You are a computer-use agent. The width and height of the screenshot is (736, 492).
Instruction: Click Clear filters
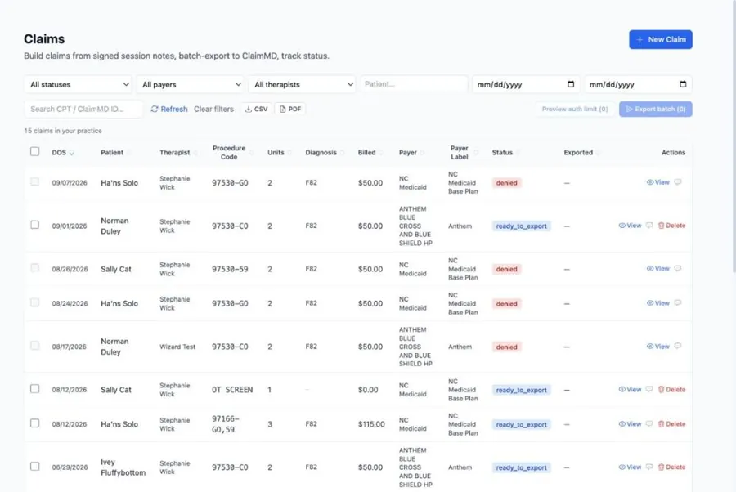(x=213, y=109)
